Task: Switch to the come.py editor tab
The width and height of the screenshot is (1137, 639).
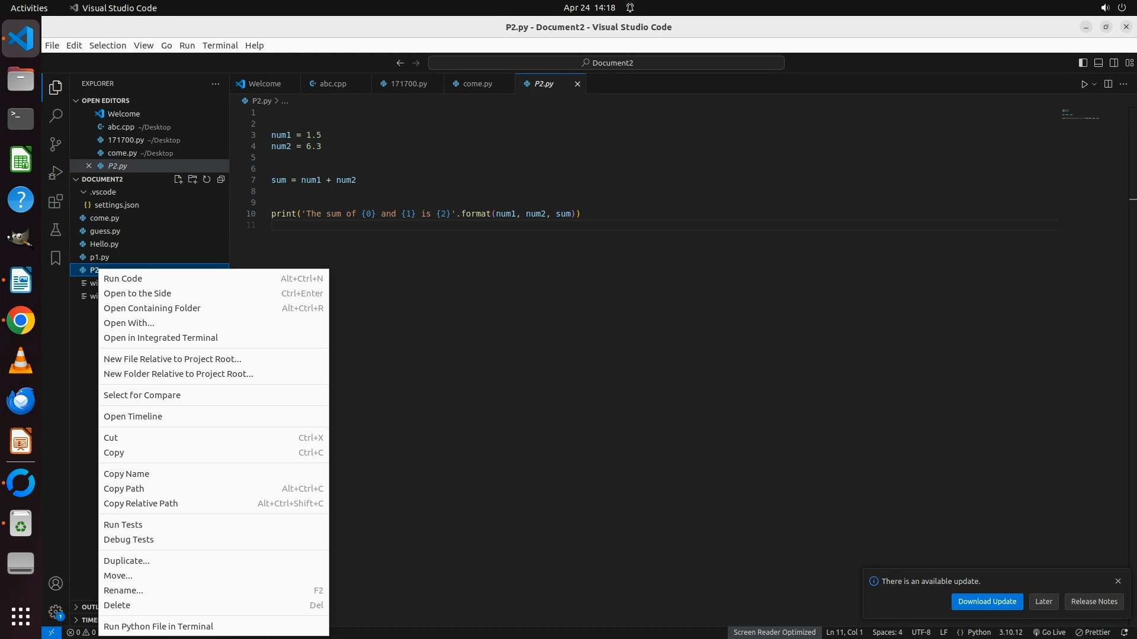Action: pos(477,84)
